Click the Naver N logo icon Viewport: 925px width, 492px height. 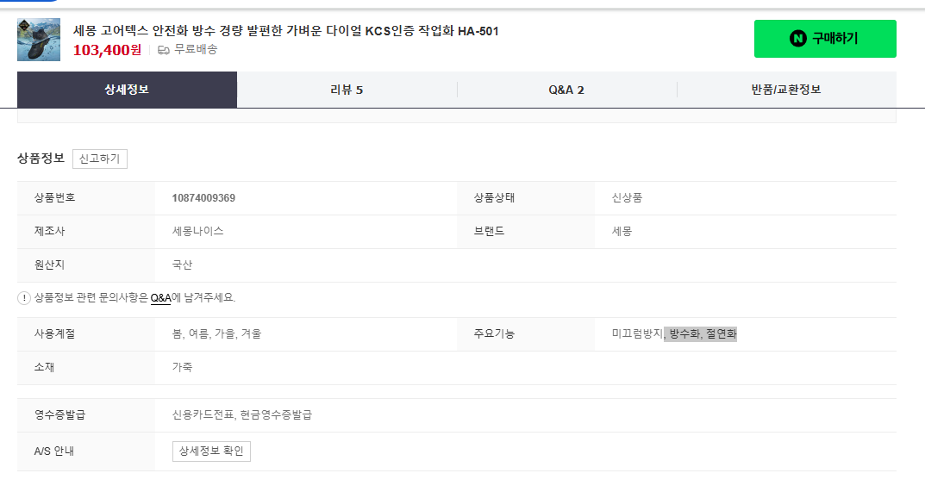click(797, 39)
